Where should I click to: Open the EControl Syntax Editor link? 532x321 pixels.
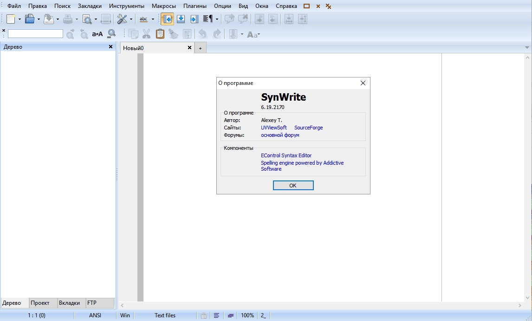(x=286, y=155)
